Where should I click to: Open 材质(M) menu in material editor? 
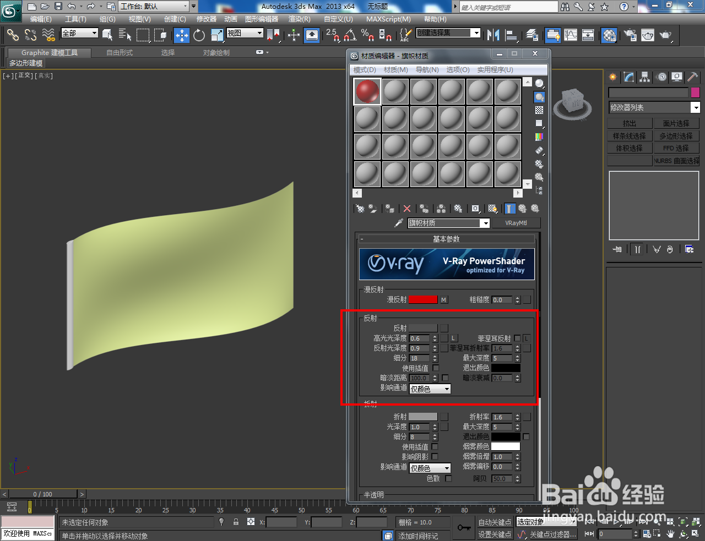(396, 70)
